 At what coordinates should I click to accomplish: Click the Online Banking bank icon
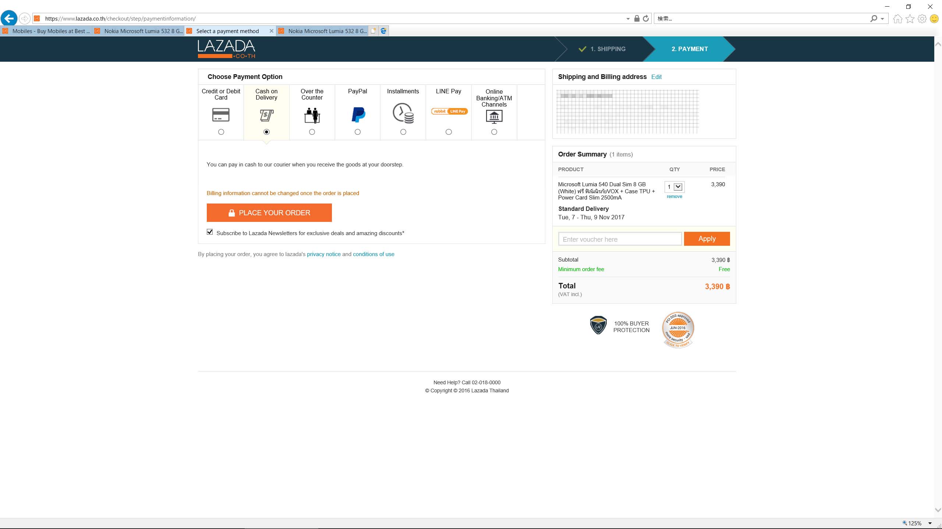coord(494,117)
